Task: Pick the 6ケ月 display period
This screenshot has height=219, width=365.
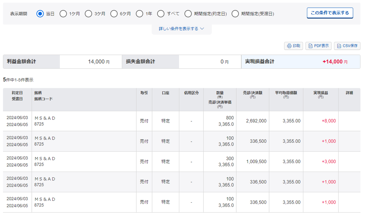Action: (x=114, y=14)
